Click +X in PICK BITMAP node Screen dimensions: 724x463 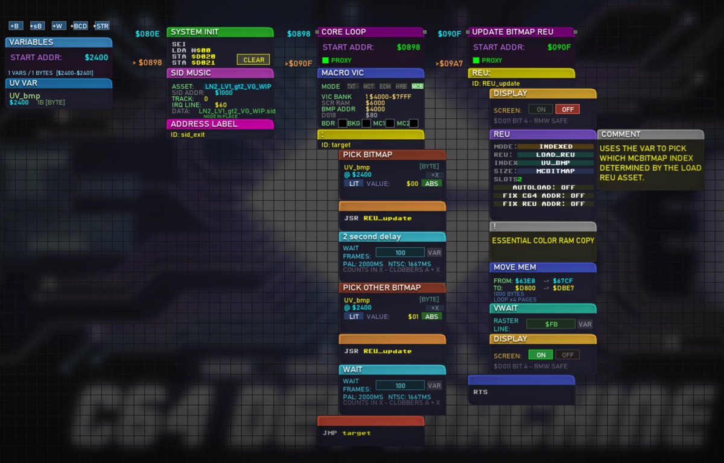(435, 175)
